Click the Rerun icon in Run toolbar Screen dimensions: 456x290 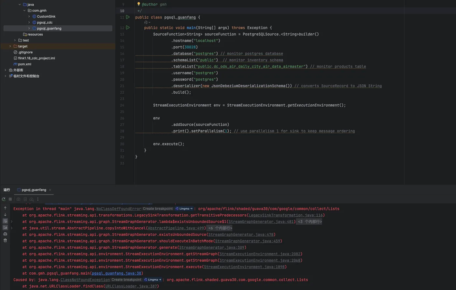tap(4, 199)
